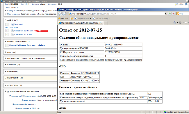Image resolution: width=189 pixels, height=114 pixels.
Task: Click the Add to Favorites Bar star
Action: (72, 18)
